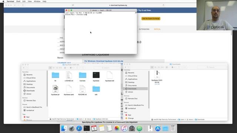Click Visit the Expert Exchange yellow button

151,18
